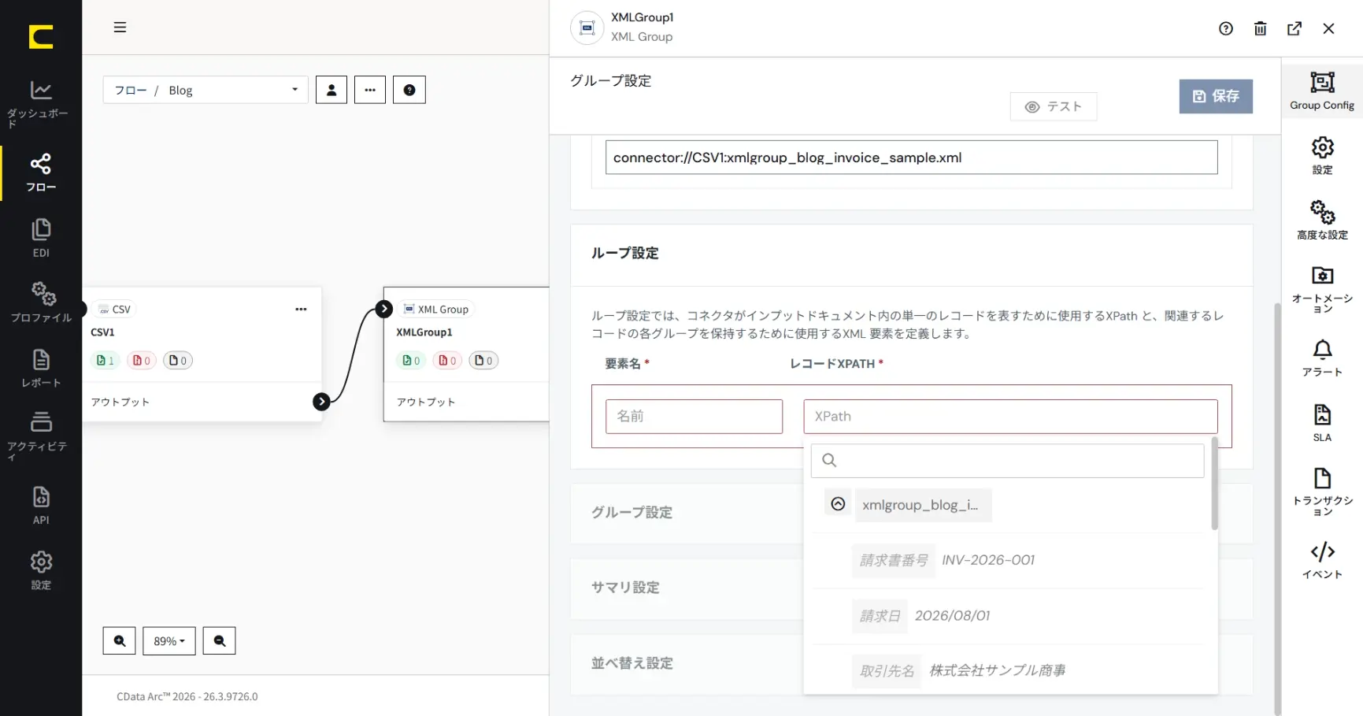
Task: Collapse the xmlgroup_blog_i... tree node
Action: click(838, 504)
